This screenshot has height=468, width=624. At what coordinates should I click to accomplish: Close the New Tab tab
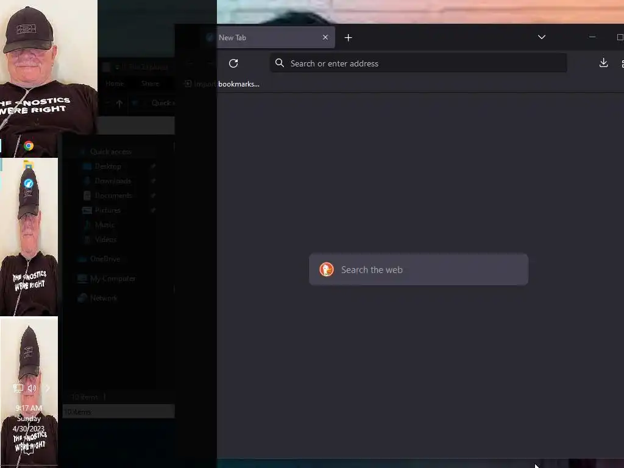tap(325, 37)
